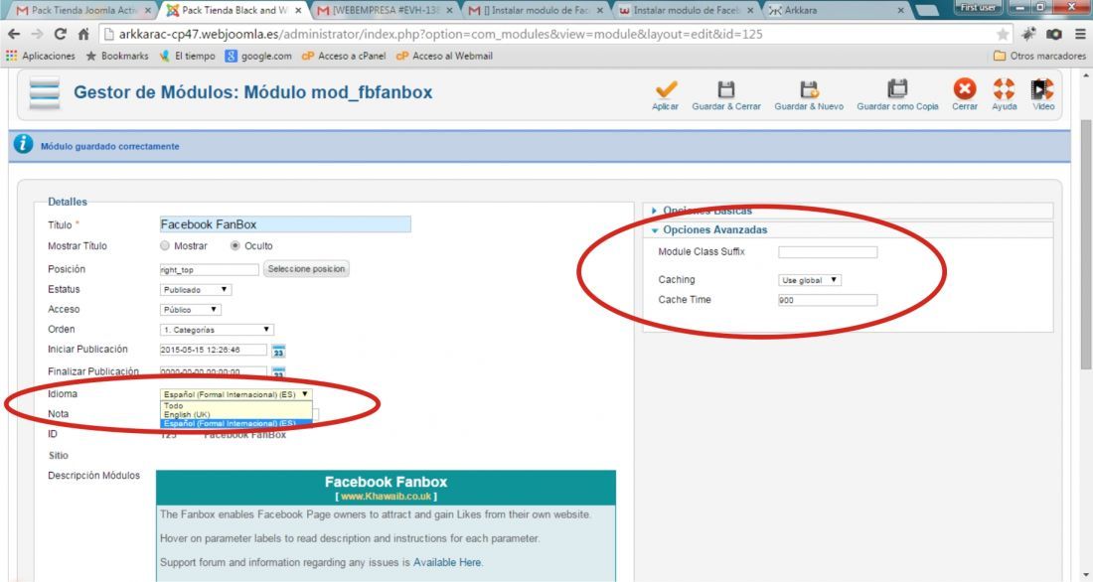
Task: Select the Mostrar radio button
Action: tap(165, 245)
